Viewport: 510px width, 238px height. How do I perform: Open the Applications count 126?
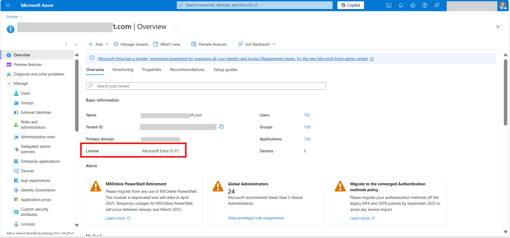307,139
